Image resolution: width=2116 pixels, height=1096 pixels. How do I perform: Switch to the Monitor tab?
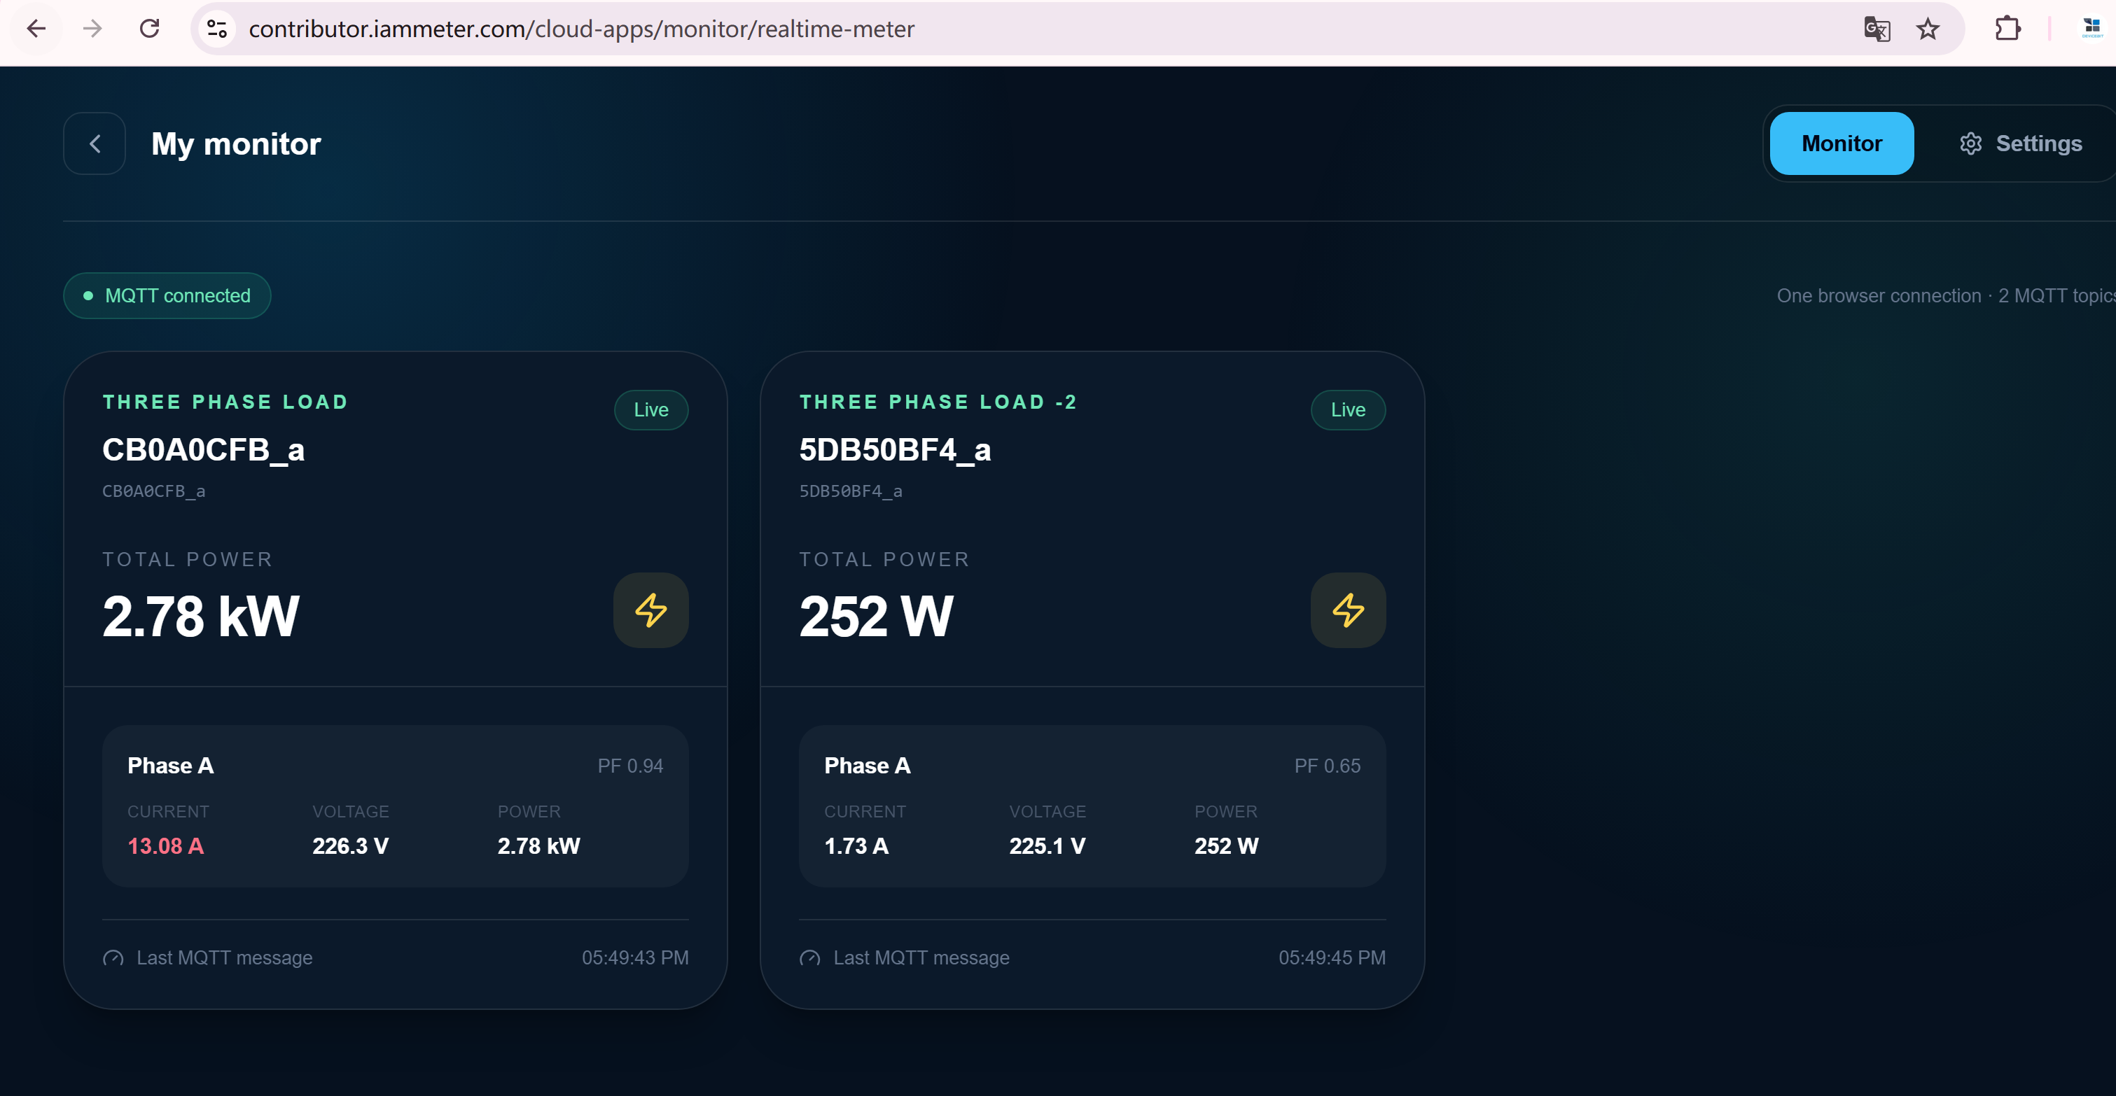click(1841, 143)
